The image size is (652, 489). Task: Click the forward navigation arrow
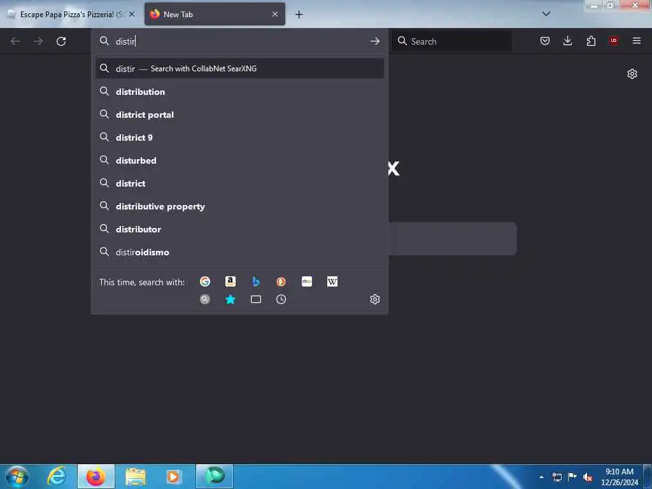(x=38, y=41)
